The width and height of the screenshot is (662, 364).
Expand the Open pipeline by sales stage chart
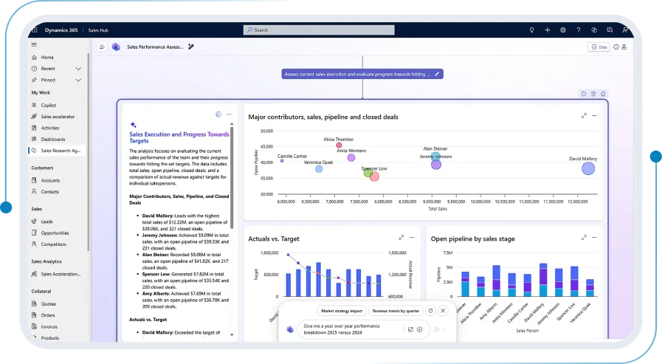point(584,237)
